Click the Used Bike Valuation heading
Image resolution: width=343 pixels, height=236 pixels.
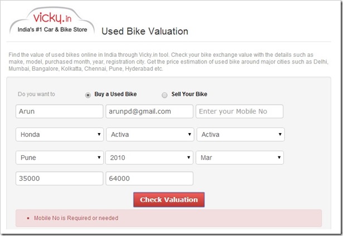coord(144,31)
